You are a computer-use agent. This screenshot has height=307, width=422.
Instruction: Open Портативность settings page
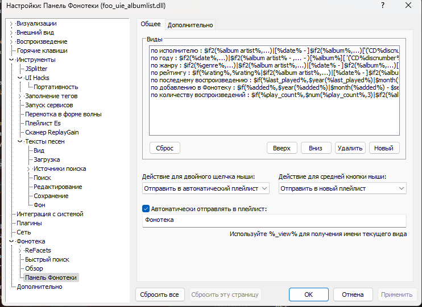[x=56, y=87]
